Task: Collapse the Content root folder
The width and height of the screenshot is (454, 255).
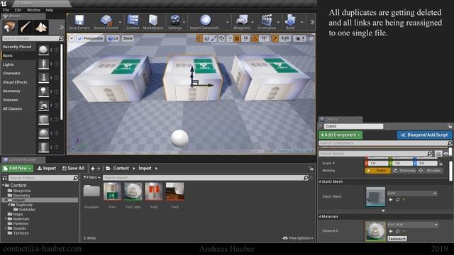Action: tap(3, 185)
